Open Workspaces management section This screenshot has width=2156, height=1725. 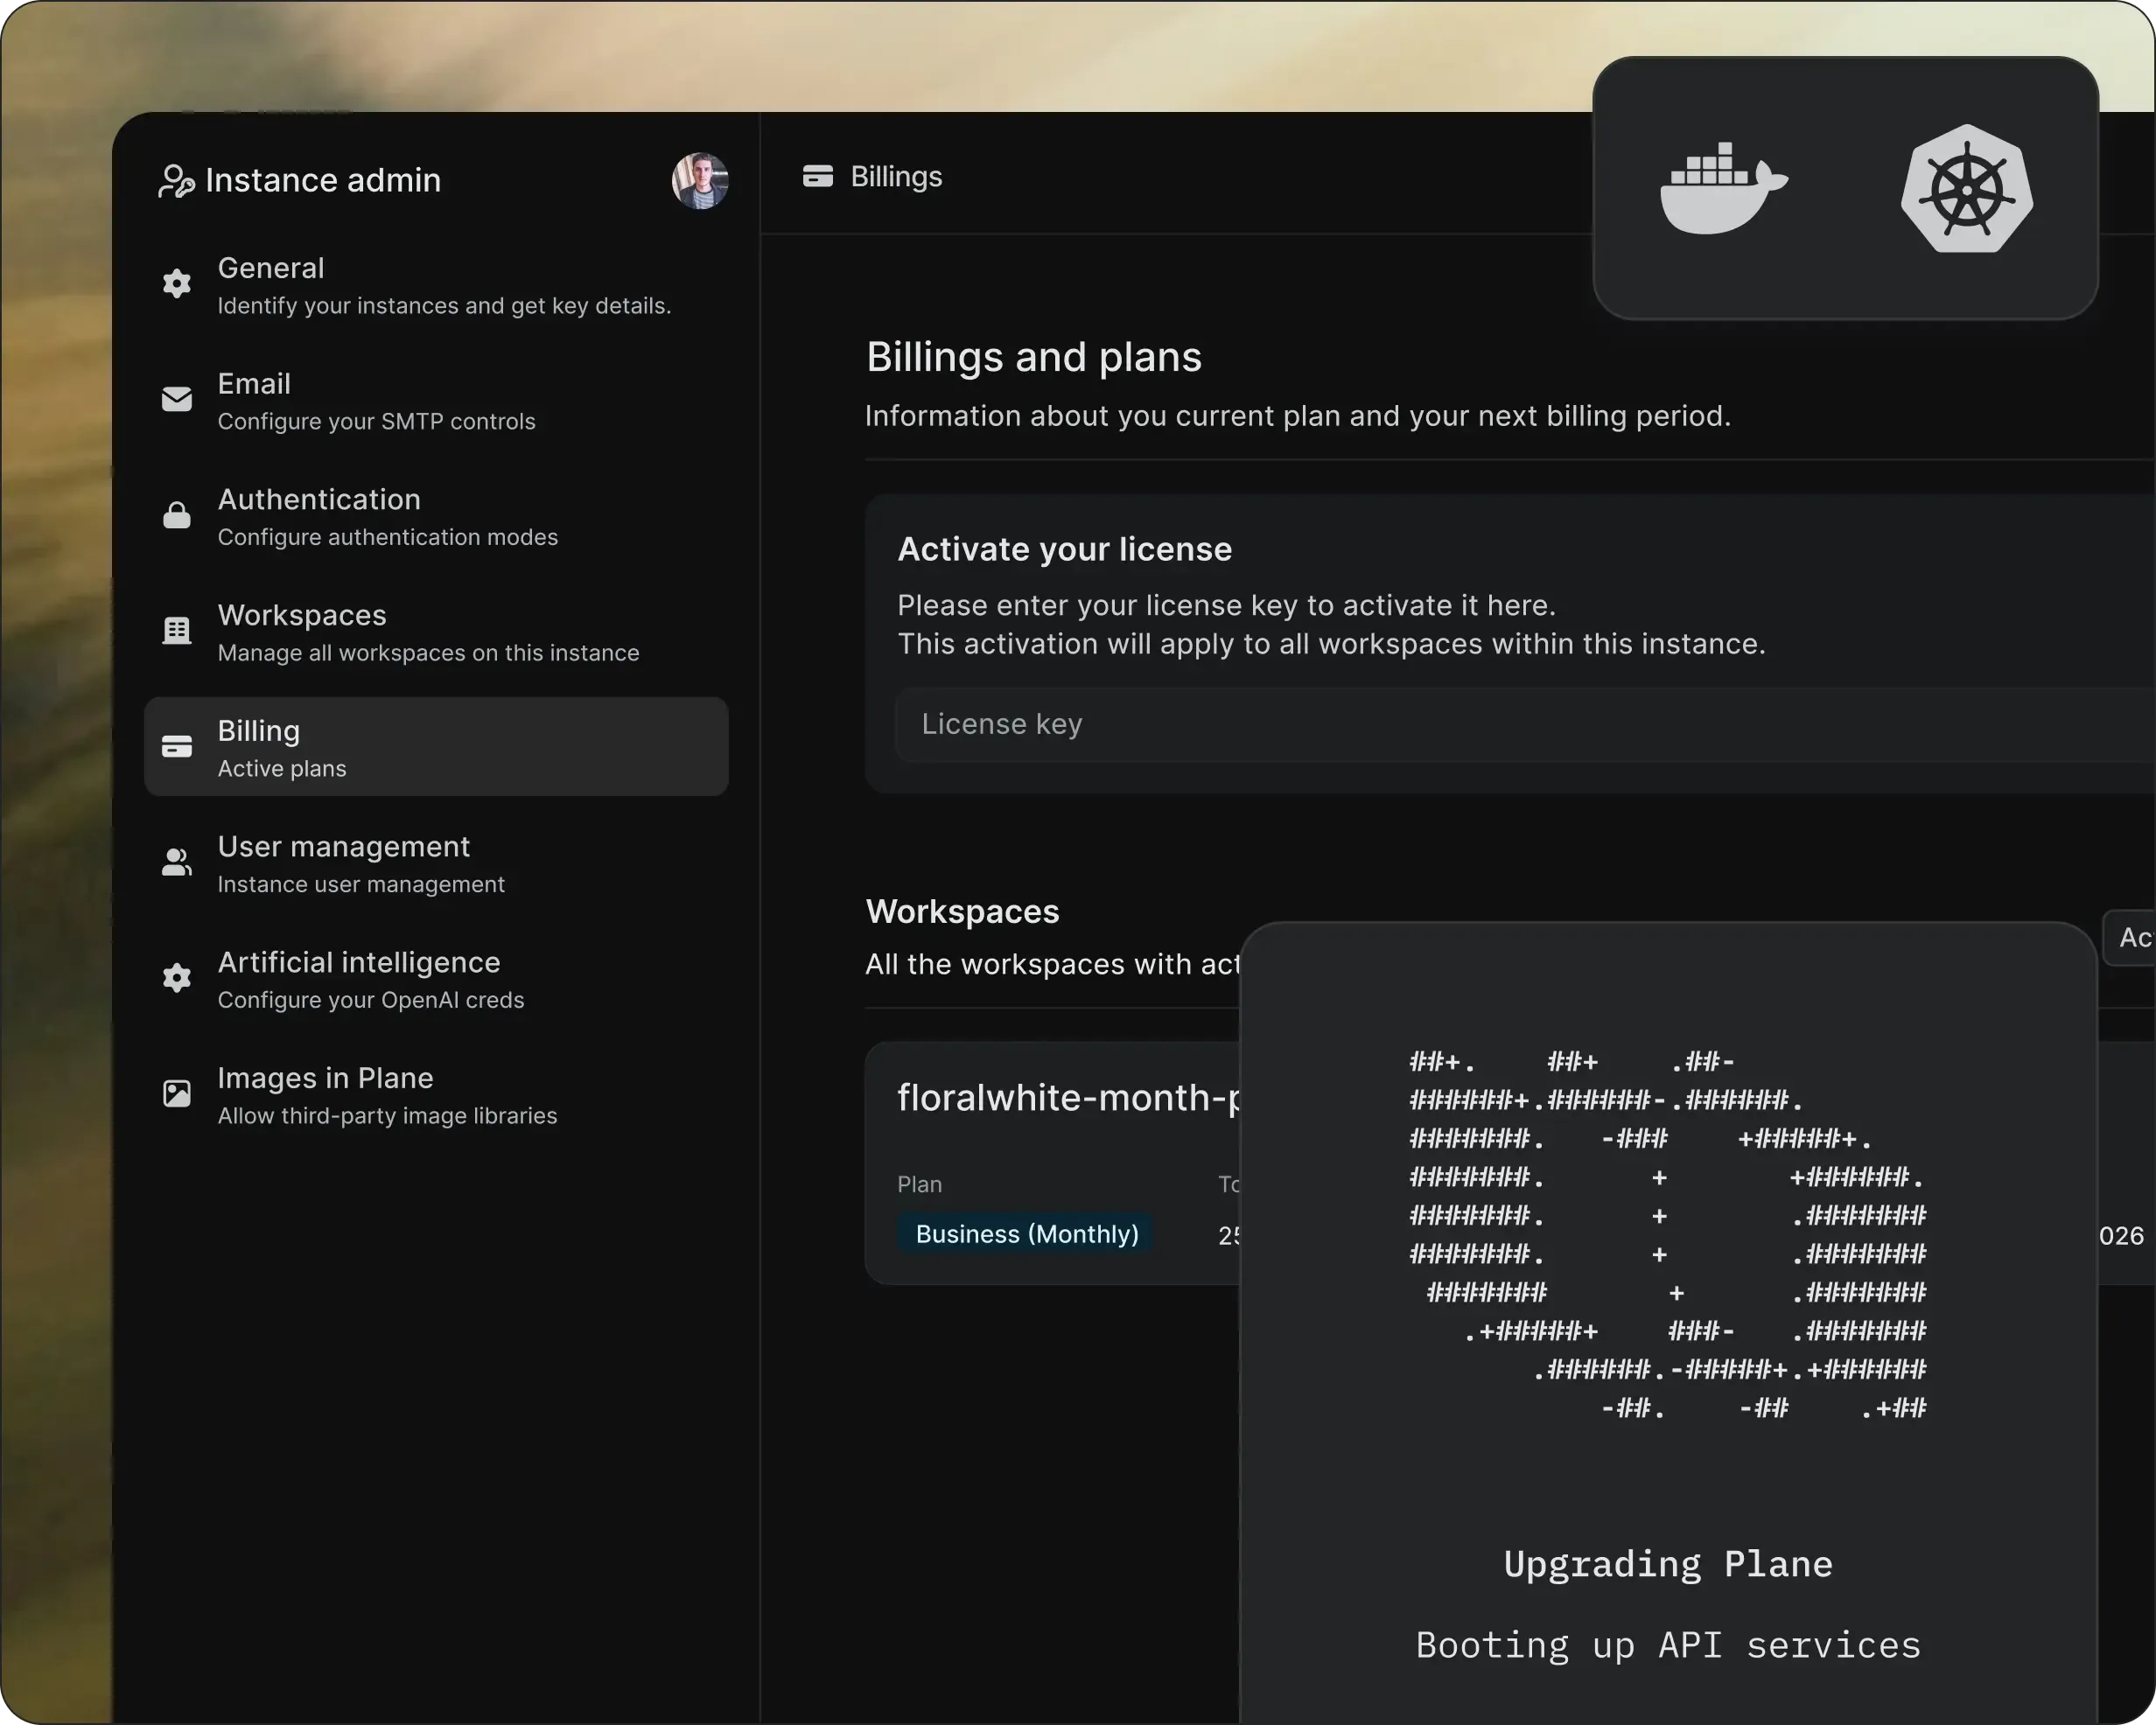[436, 632]
